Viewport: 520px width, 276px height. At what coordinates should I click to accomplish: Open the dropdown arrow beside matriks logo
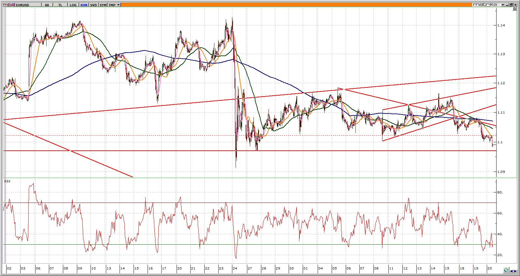pyautogui.click(x=503, y=5)
